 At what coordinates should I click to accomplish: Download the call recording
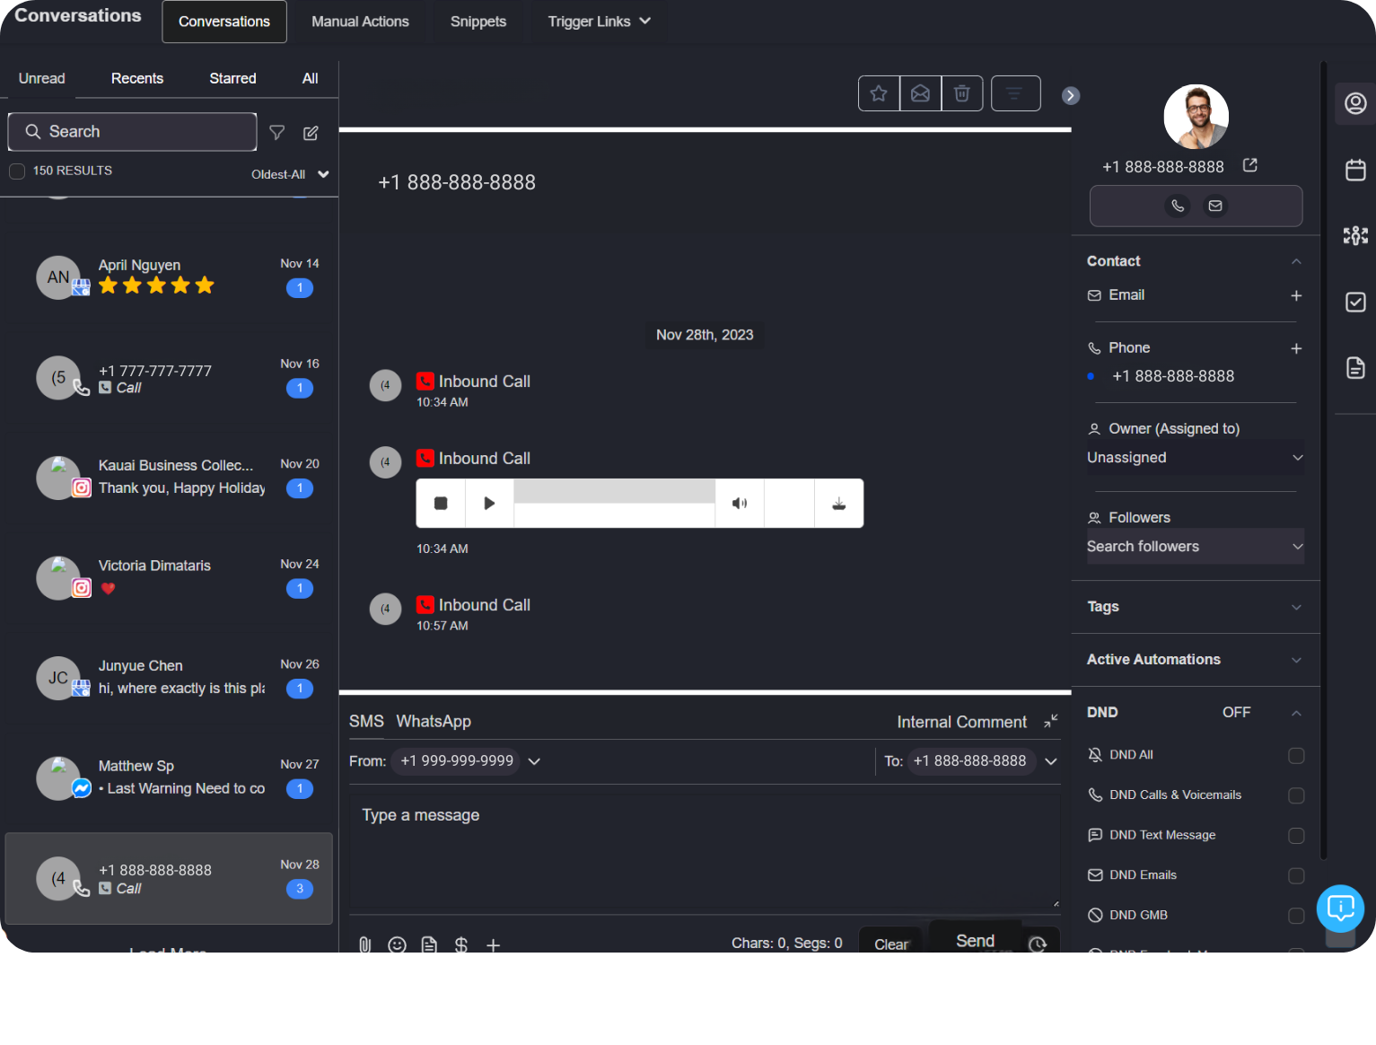point(838,504)
